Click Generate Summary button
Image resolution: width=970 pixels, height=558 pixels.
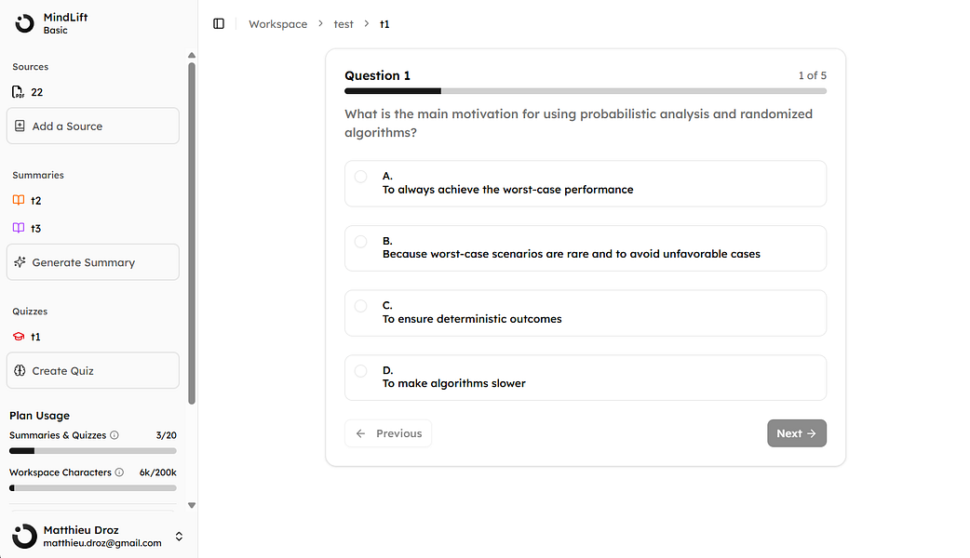point(92,262)
